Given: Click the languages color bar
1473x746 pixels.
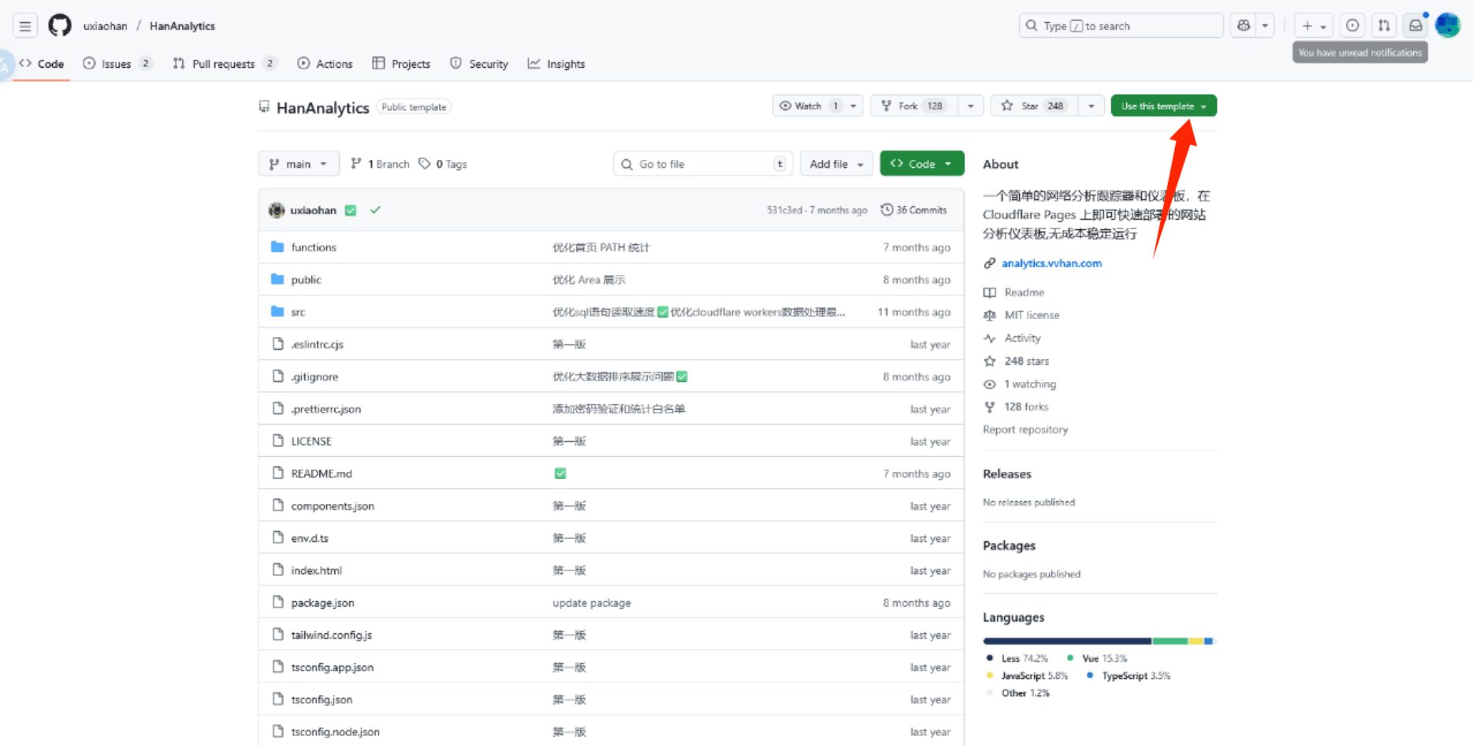Looking at the screenshot, I should pyautogui.click(x=1098, y=641).
